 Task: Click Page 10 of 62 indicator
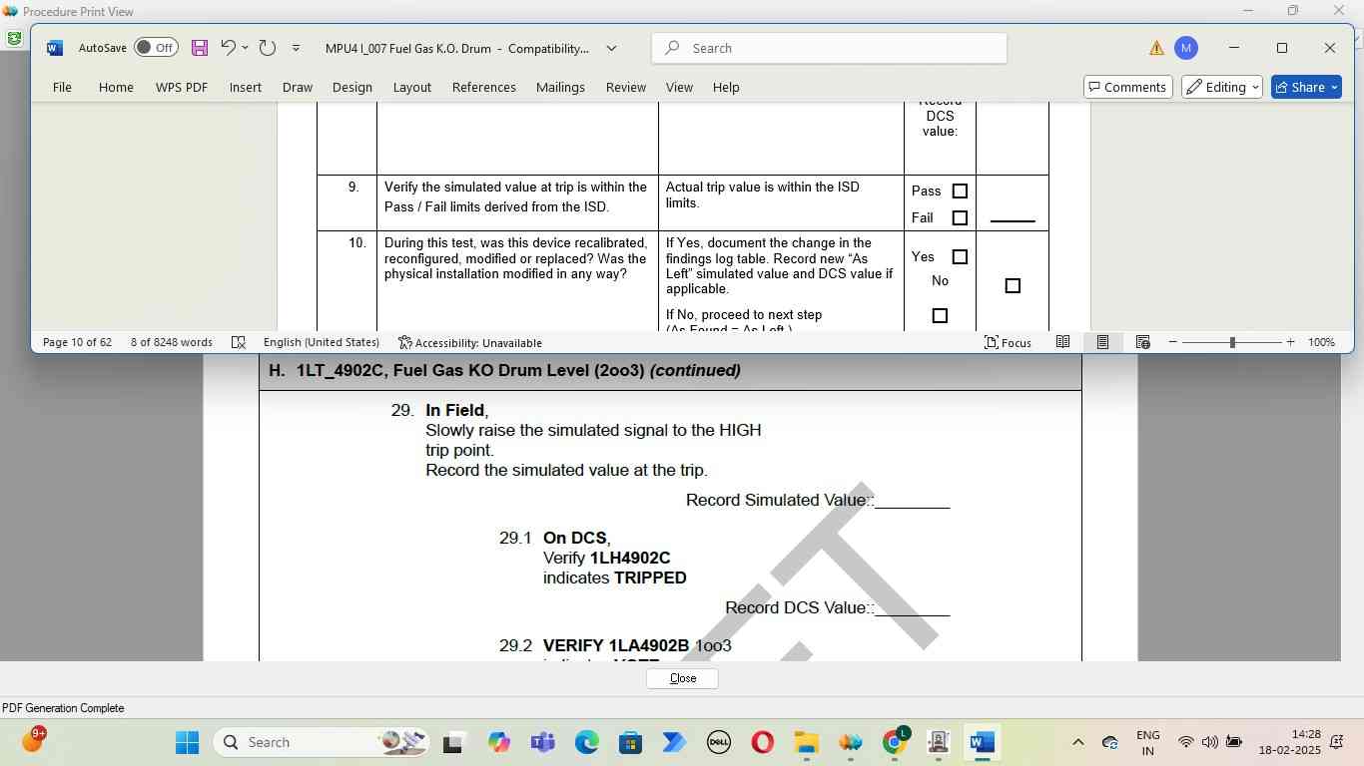coord(77,342)
